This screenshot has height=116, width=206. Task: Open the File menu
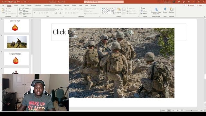3,5
